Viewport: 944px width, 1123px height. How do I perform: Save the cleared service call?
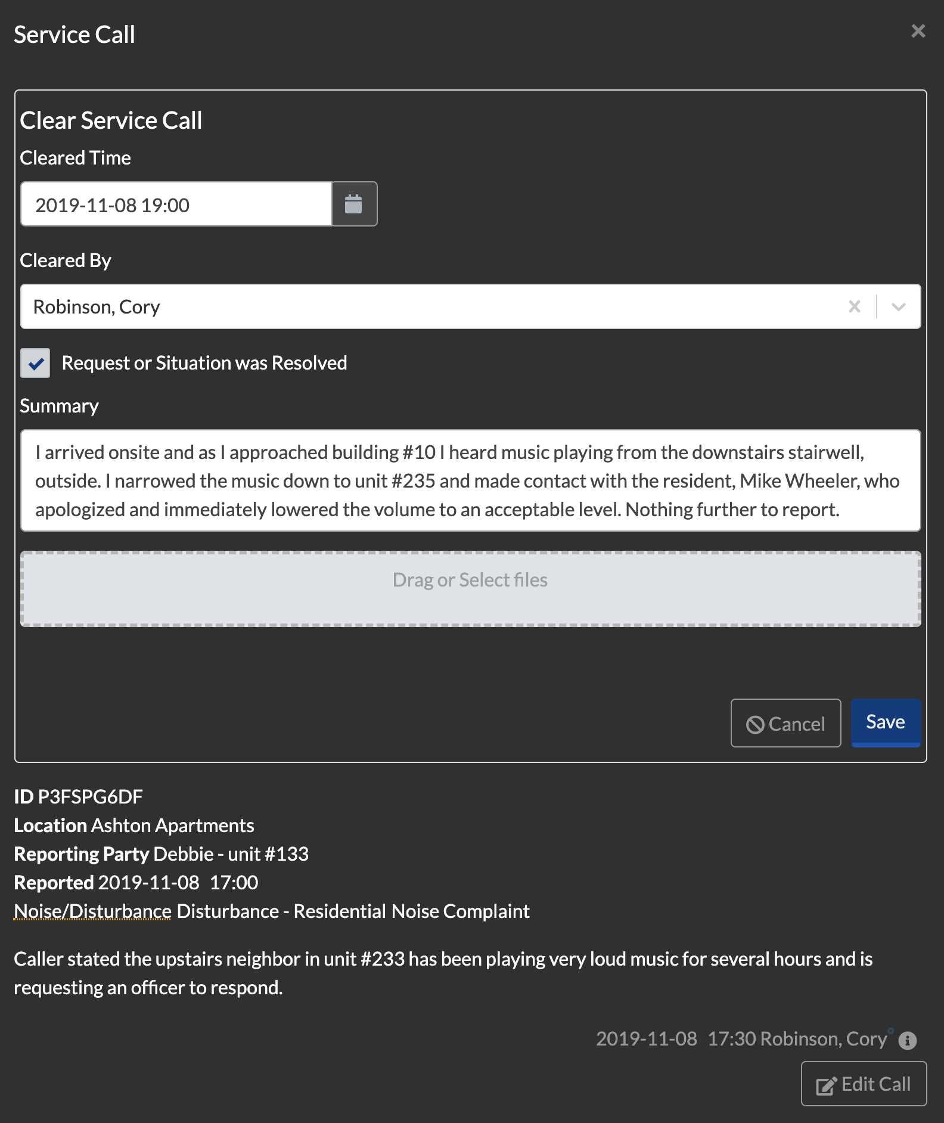click(x=885, y=722)
